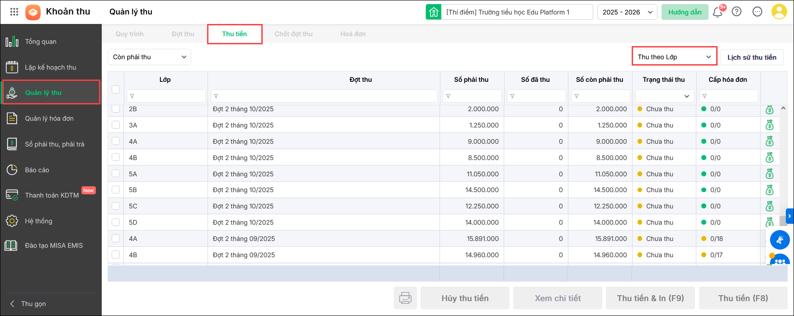Expand the 'Thu theo Lớp' dropdown
This screenshot has height=316, width=794.
pyautogui.click(x=674, y=57)
